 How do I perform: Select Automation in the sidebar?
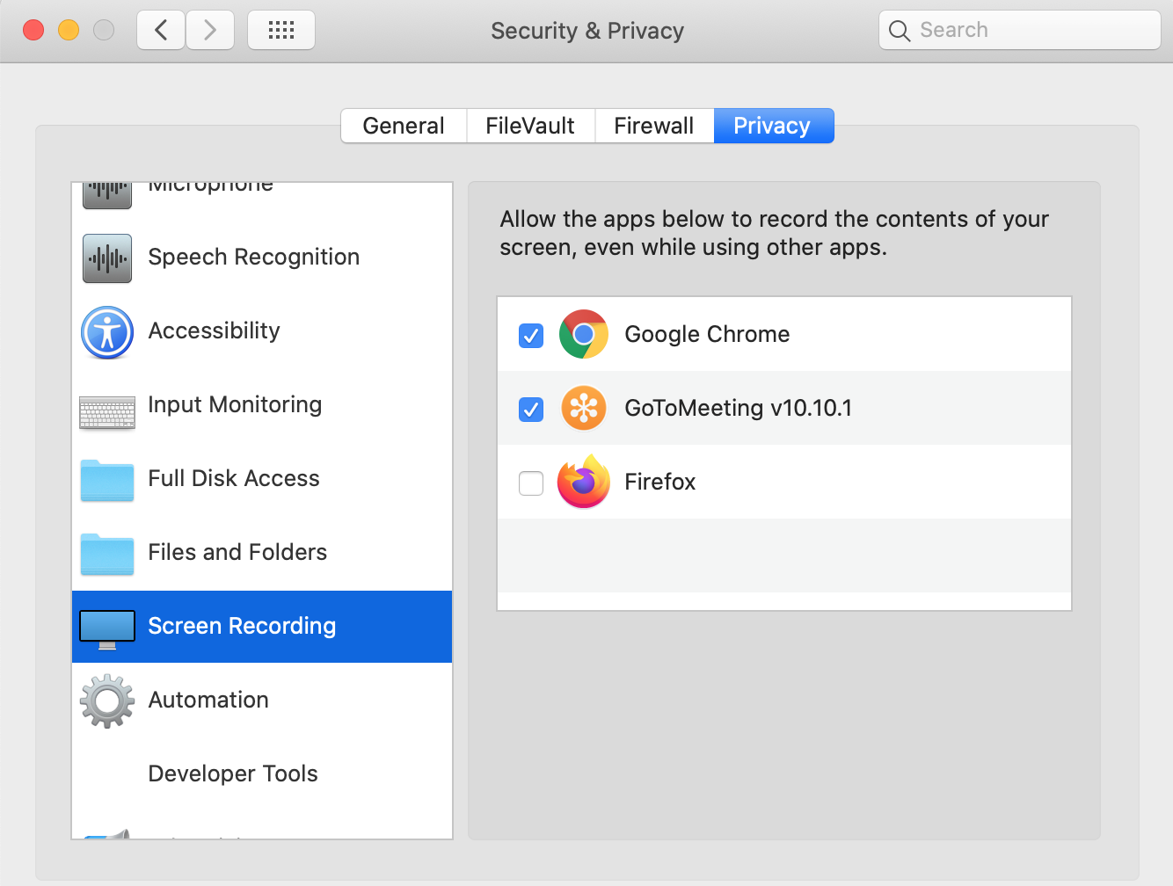(x=262, y=701)
